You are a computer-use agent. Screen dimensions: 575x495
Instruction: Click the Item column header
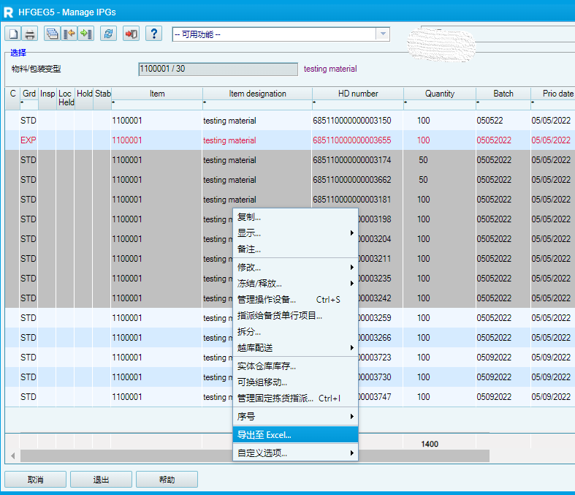[x=157, y=94]
